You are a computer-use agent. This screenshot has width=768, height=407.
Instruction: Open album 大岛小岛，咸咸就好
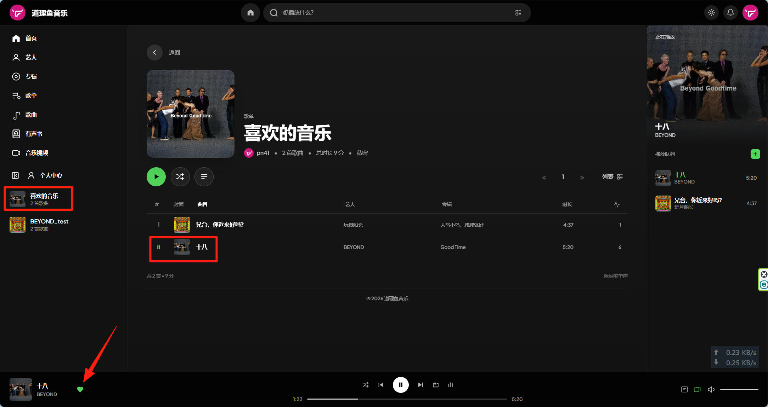click(462, 225)
